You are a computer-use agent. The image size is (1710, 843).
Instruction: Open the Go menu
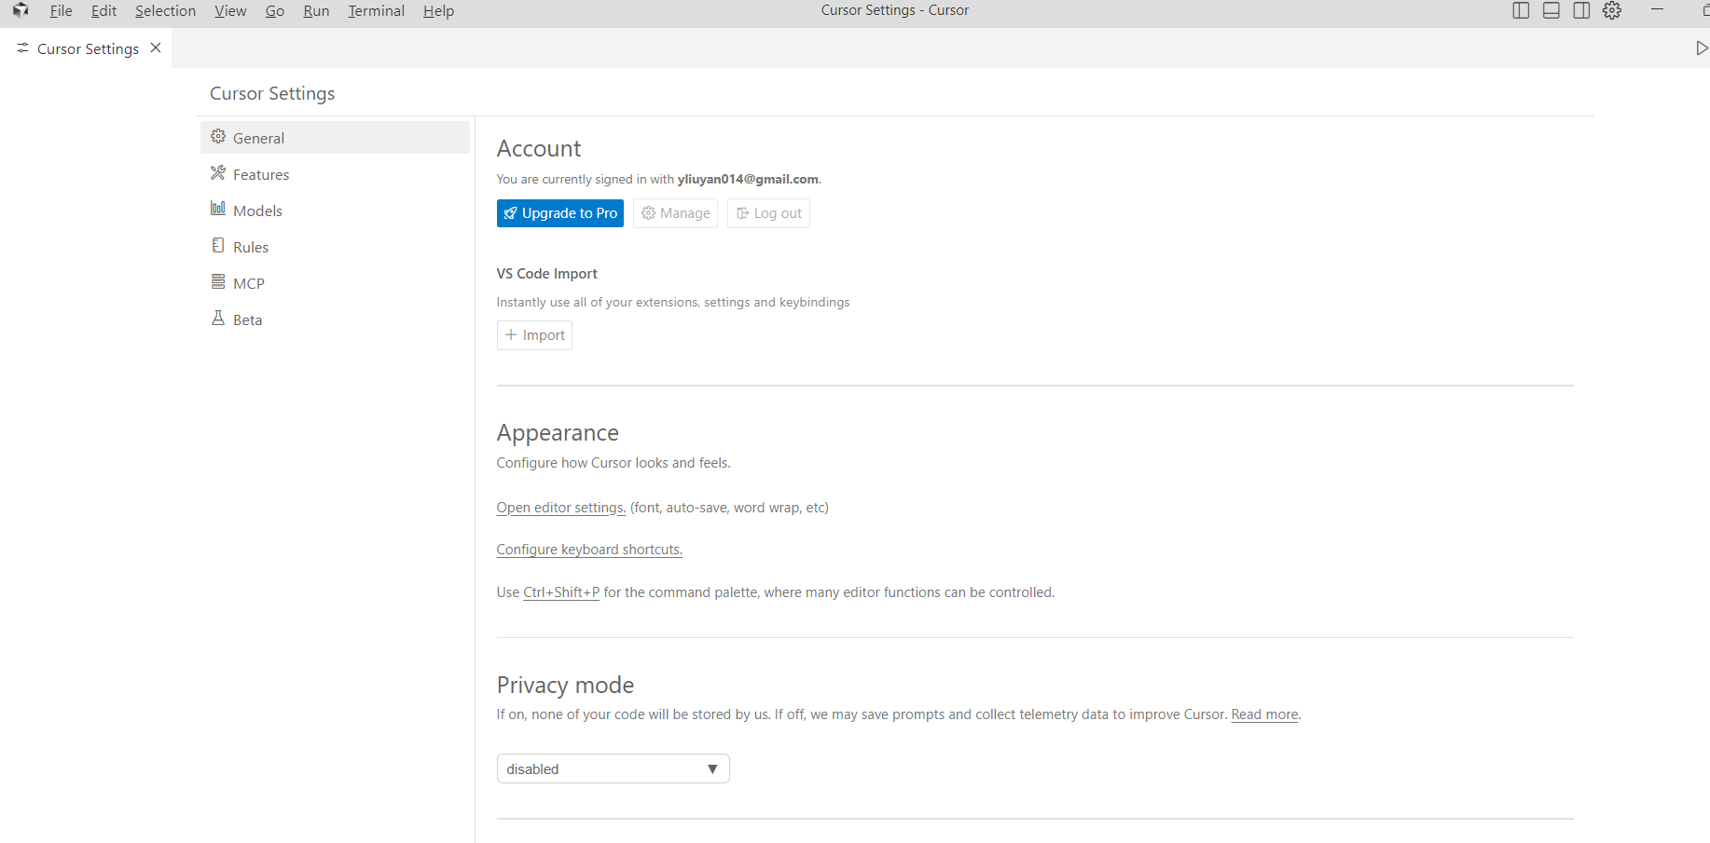pyautogui.click(x=275, y=11)
